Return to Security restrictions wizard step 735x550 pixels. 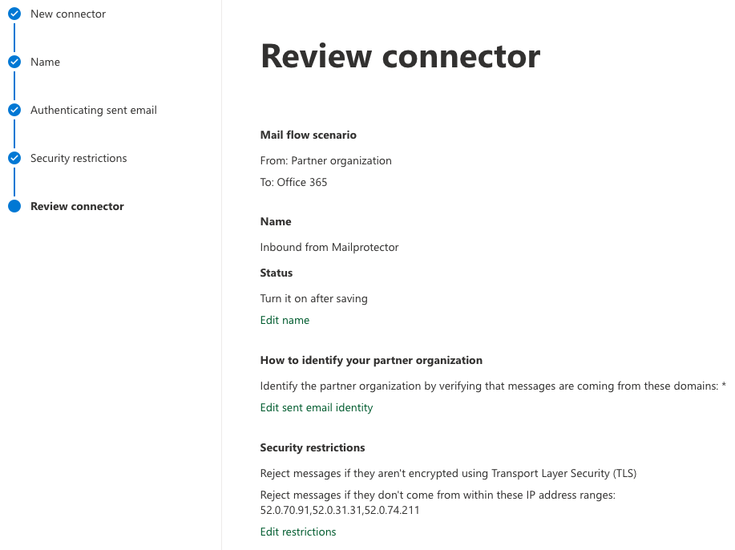click(x=79, y=158)
